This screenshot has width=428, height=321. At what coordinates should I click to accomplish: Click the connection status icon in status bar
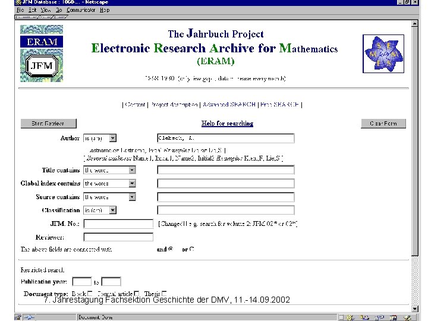point(29,317)
